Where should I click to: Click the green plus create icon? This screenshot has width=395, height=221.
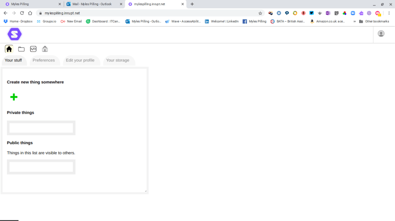point(14,97)
